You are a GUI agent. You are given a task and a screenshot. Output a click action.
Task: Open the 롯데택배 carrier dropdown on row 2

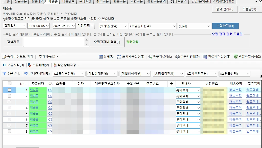click(198, 95)
